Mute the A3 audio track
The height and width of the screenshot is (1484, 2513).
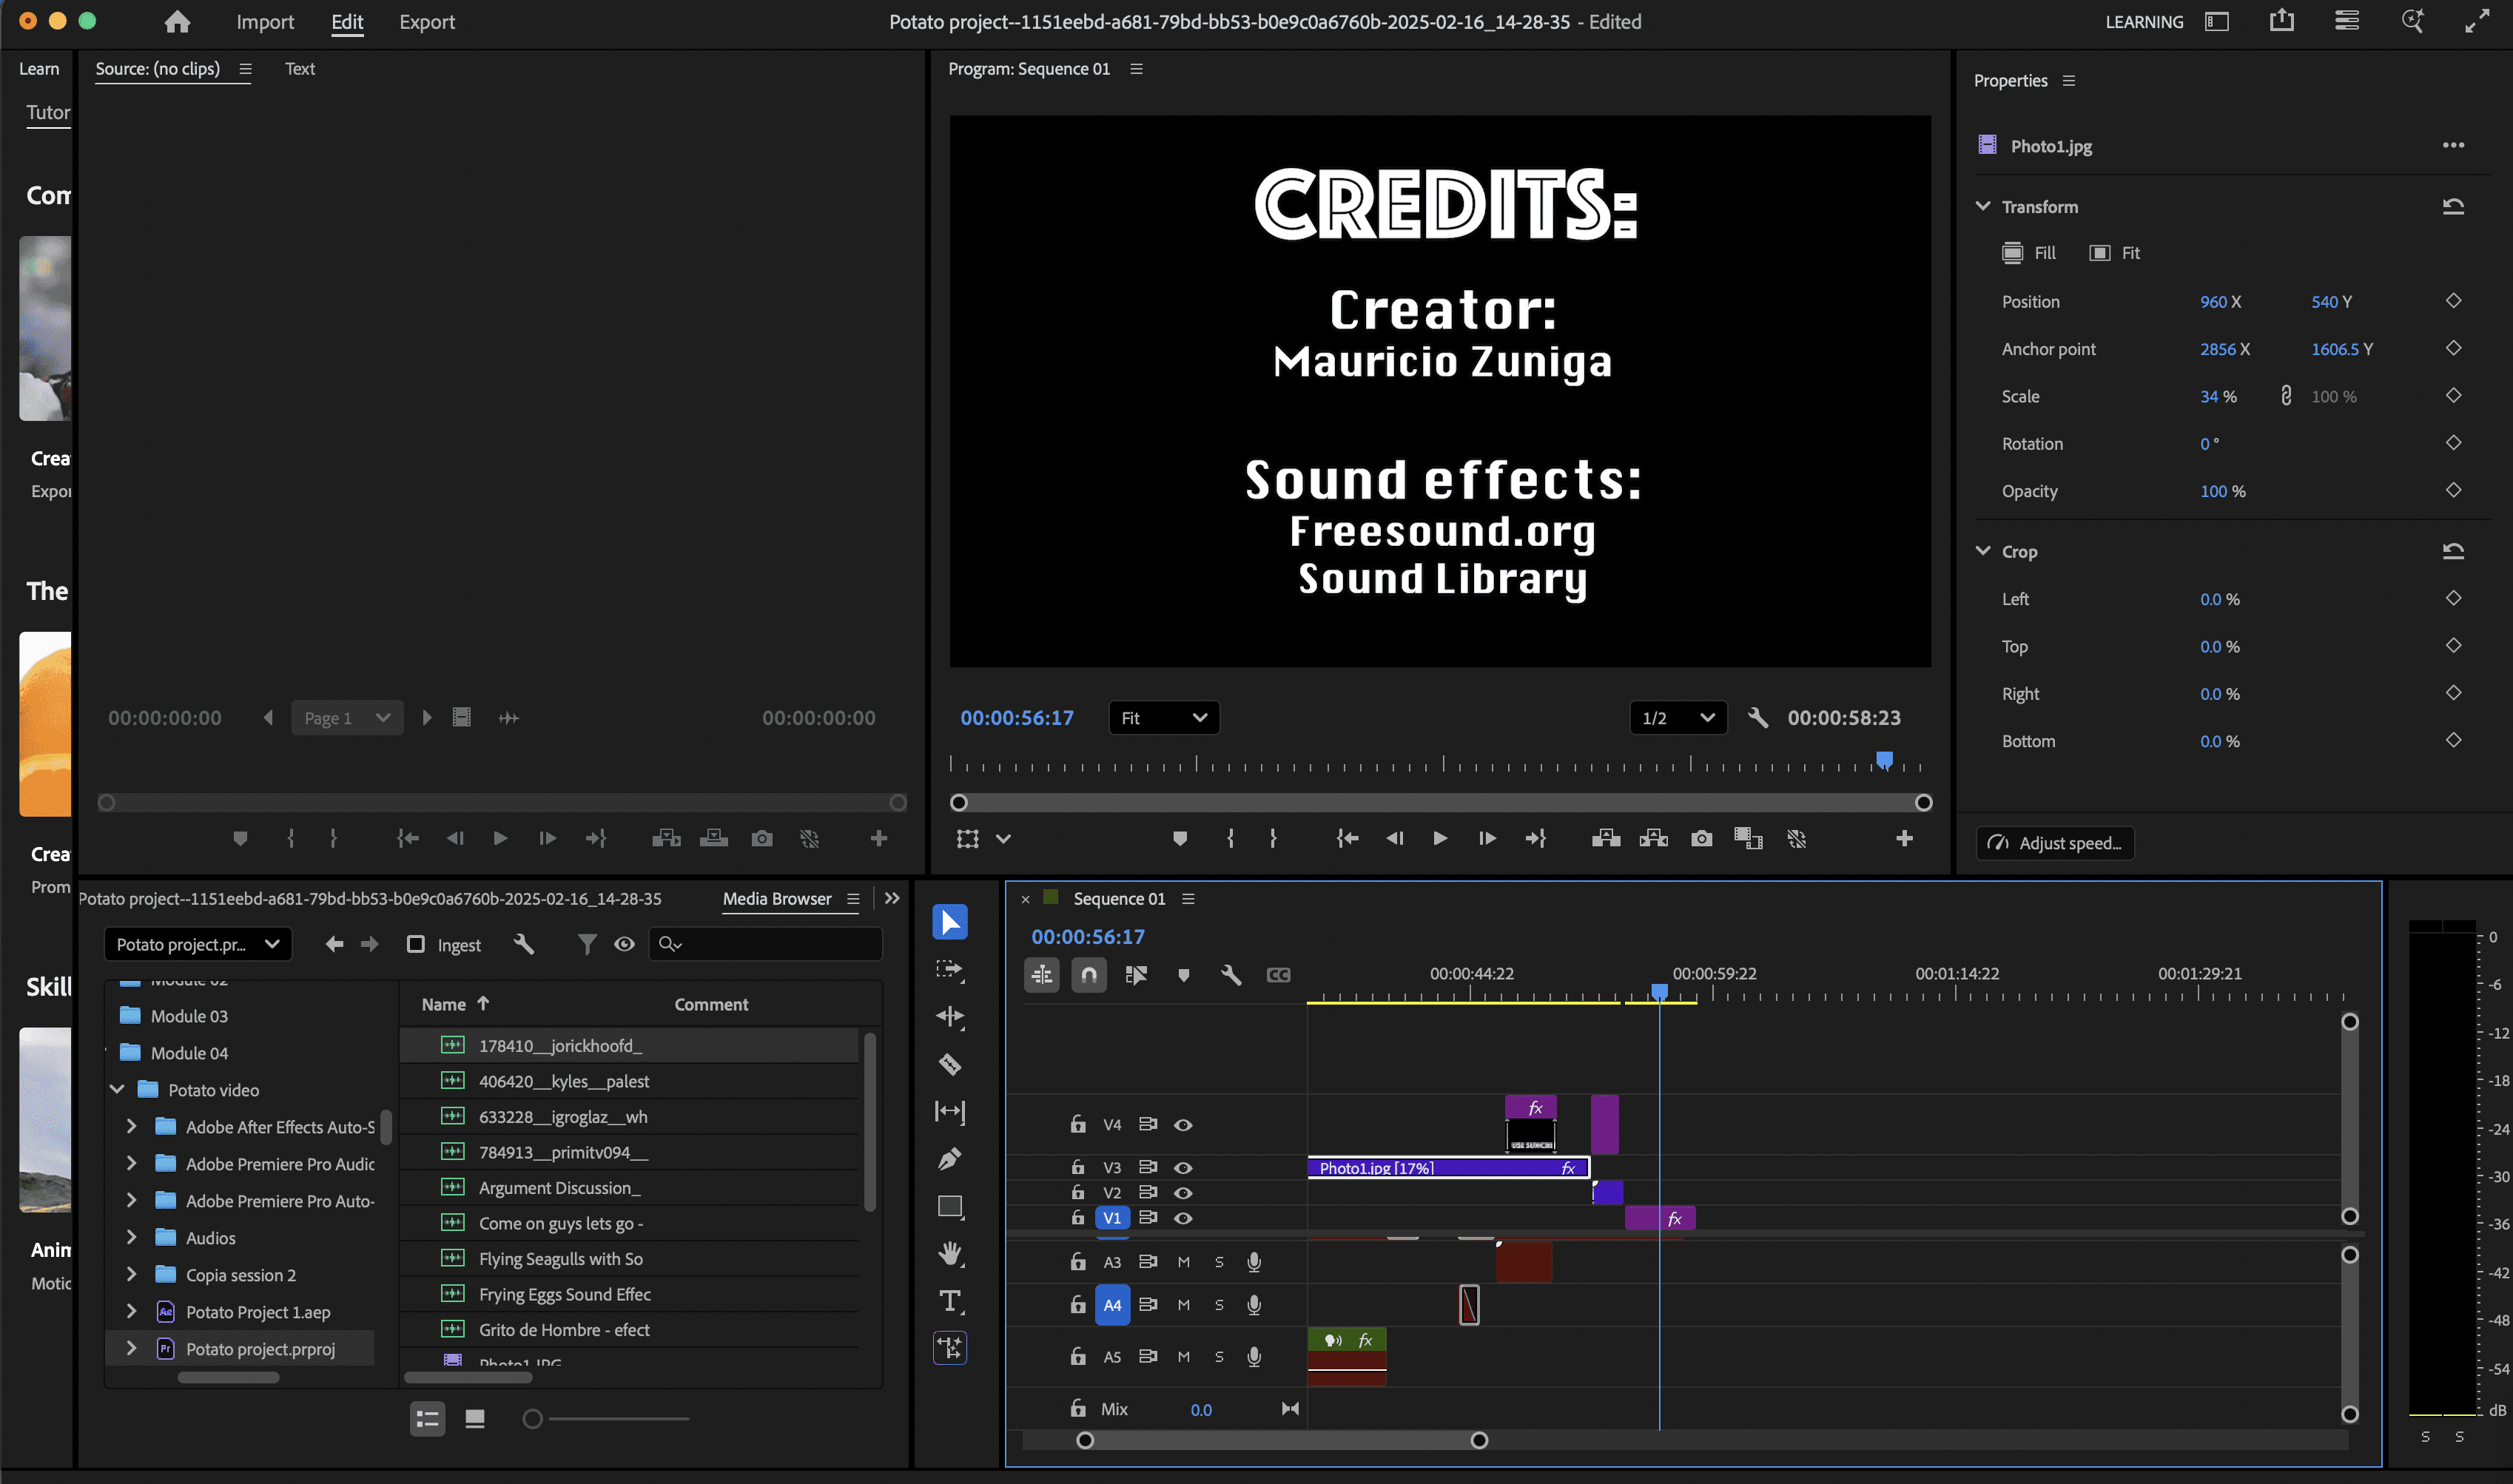pos(1183,1262)
